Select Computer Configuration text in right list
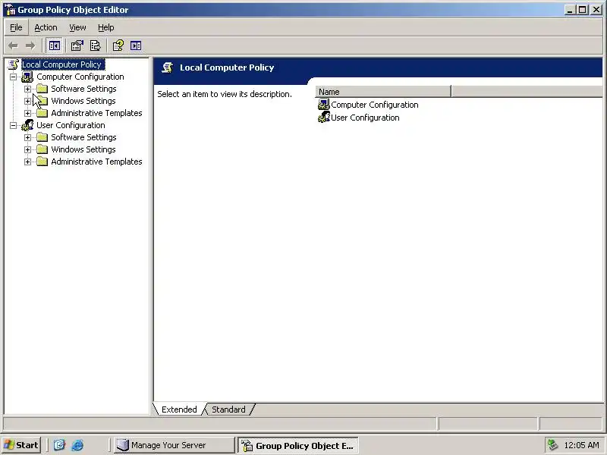607x455 pixels. pos(374,105)
